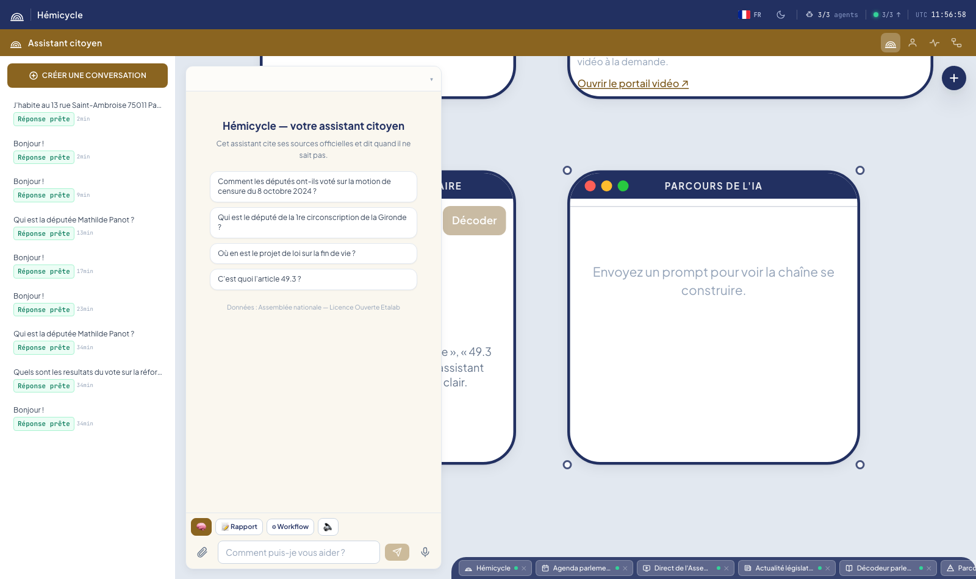Viewport: 976px width, 579px height.
Task: Toggle dark mode with the moon icon
Action: pos(781,15)
